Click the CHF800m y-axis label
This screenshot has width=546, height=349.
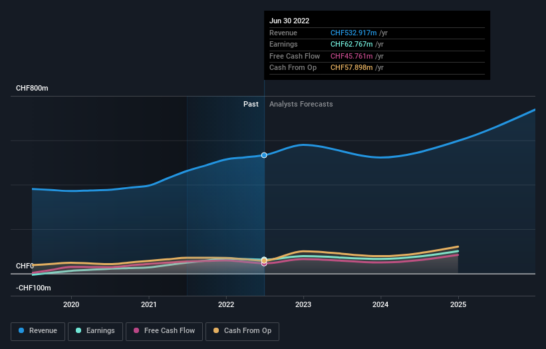coord(32,88)
